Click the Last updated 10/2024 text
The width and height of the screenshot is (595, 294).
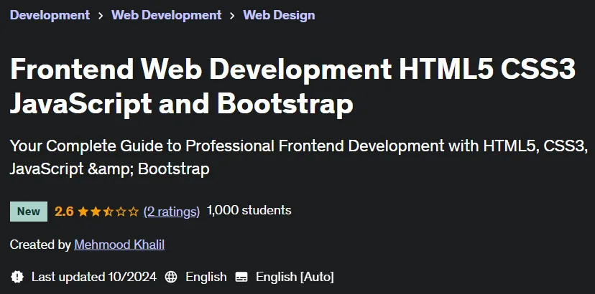(94, 277)
